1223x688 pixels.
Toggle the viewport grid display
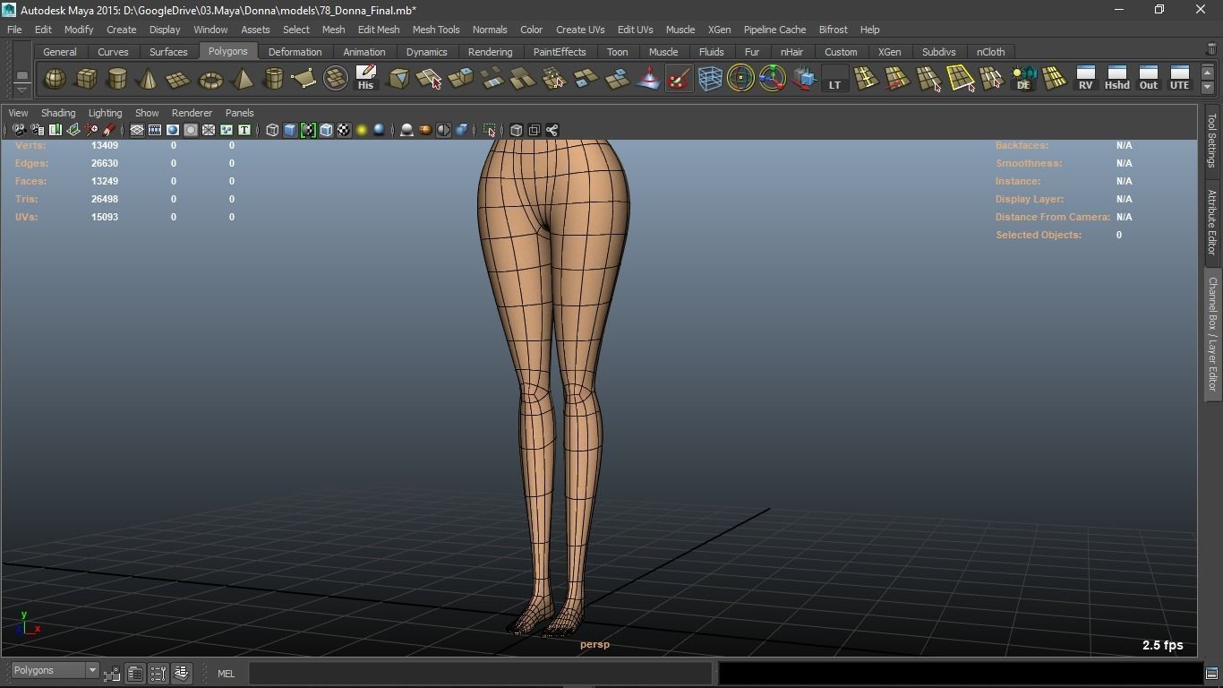(137, 130)
